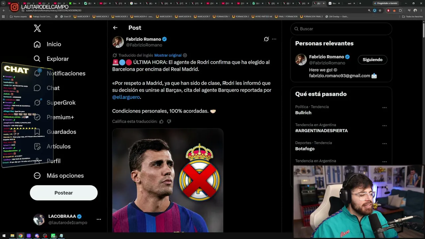Viewport: 425px width, 239px height.
Task: Open the INTRO PARTIDO 4K bookmark
Action: coord(262,17)
